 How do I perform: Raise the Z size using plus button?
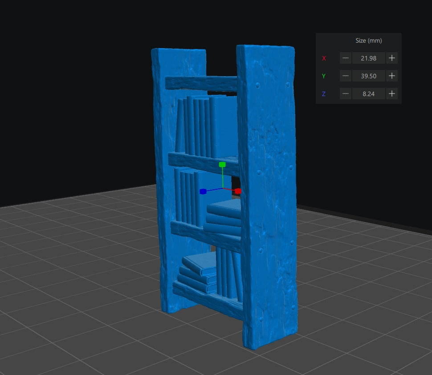click(391, 94)
